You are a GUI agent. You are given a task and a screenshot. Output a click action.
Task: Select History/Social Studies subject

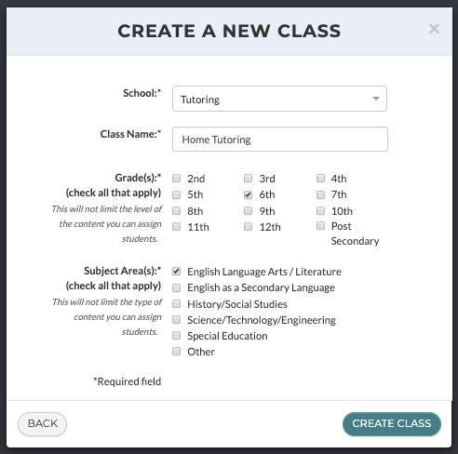177,304
